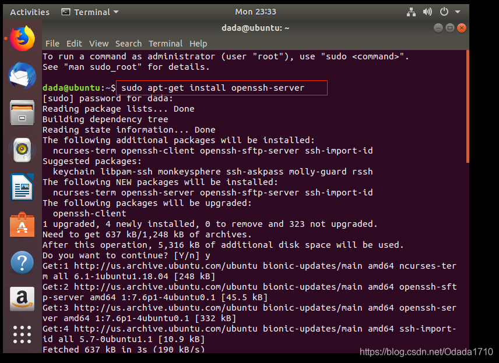Viewport: 499px width, 363px height.
Task: Minimize the terminal window
Action: pos(438,28)
